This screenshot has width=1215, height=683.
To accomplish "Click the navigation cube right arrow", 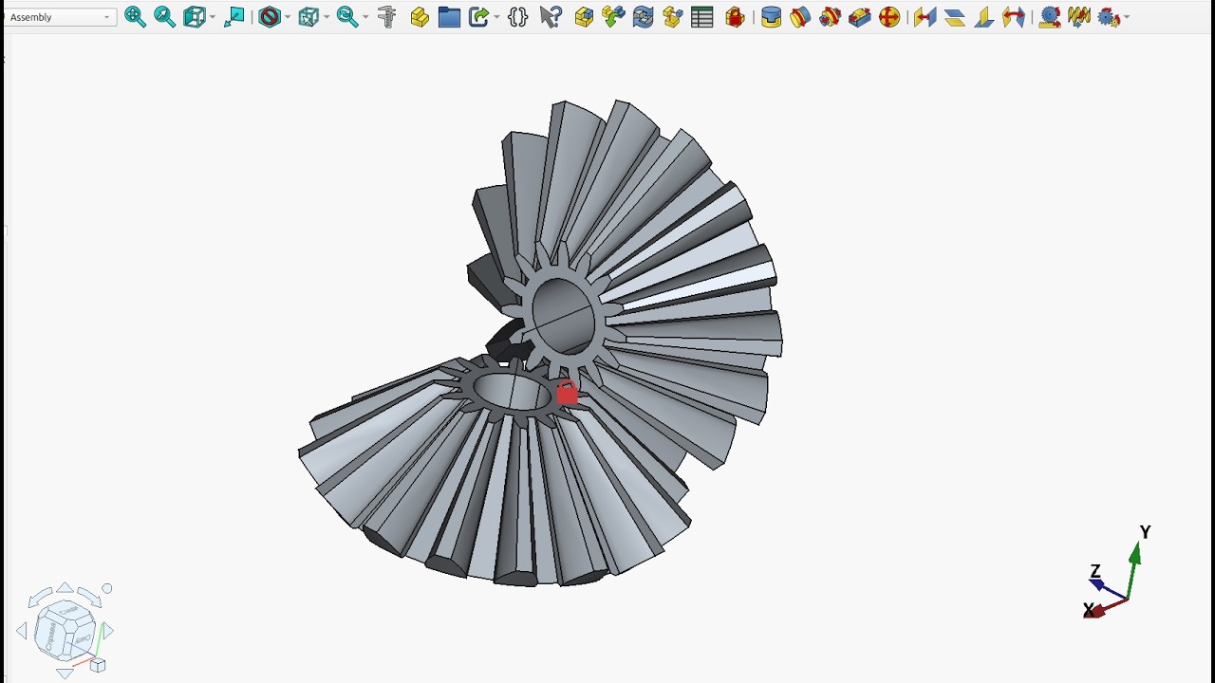I will 108,631.
